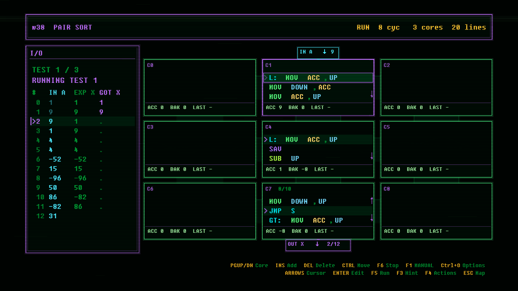Click the GOT X column header
The image size is (518, 291).
110,93
